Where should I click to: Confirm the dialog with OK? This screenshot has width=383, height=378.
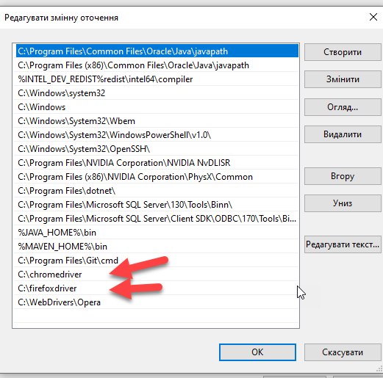click(x=257, y=352)
